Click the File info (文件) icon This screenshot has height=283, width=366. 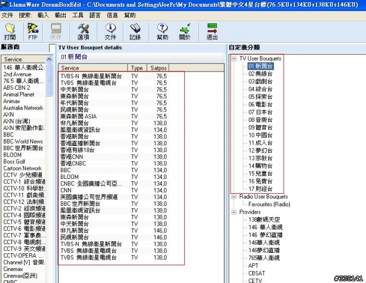point(110,31)
